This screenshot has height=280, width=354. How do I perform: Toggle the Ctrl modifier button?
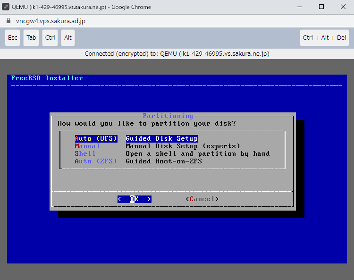tap(50, 38)
